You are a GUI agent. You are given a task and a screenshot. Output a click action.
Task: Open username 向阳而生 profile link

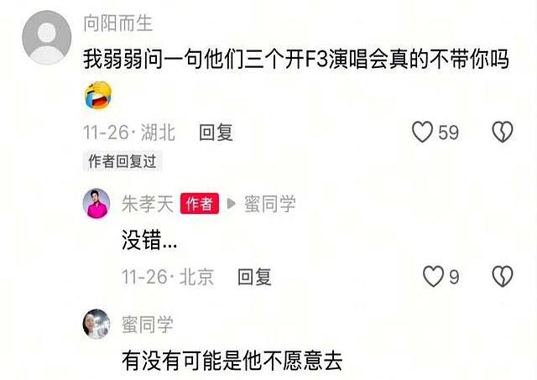(118, 23)
